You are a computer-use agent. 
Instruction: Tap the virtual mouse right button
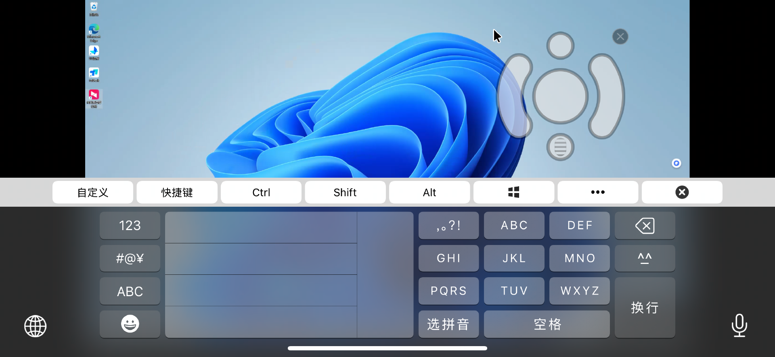[607, 96]
